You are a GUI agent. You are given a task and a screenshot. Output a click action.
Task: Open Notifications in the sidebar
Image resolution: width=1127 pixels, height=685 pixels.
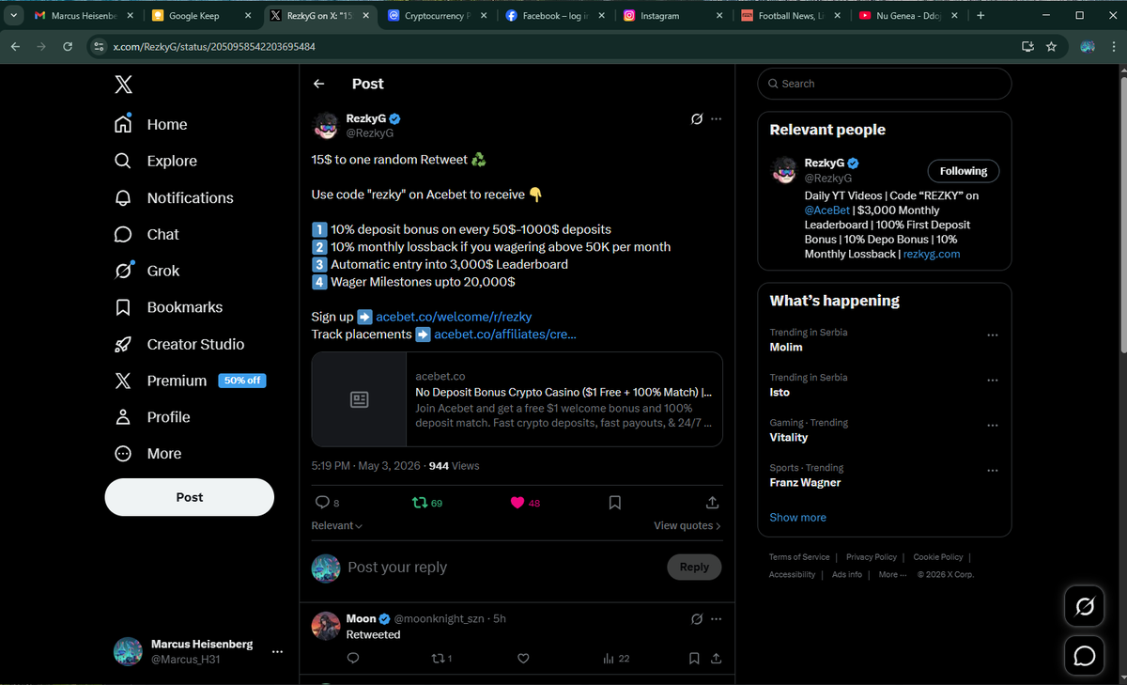174,197
